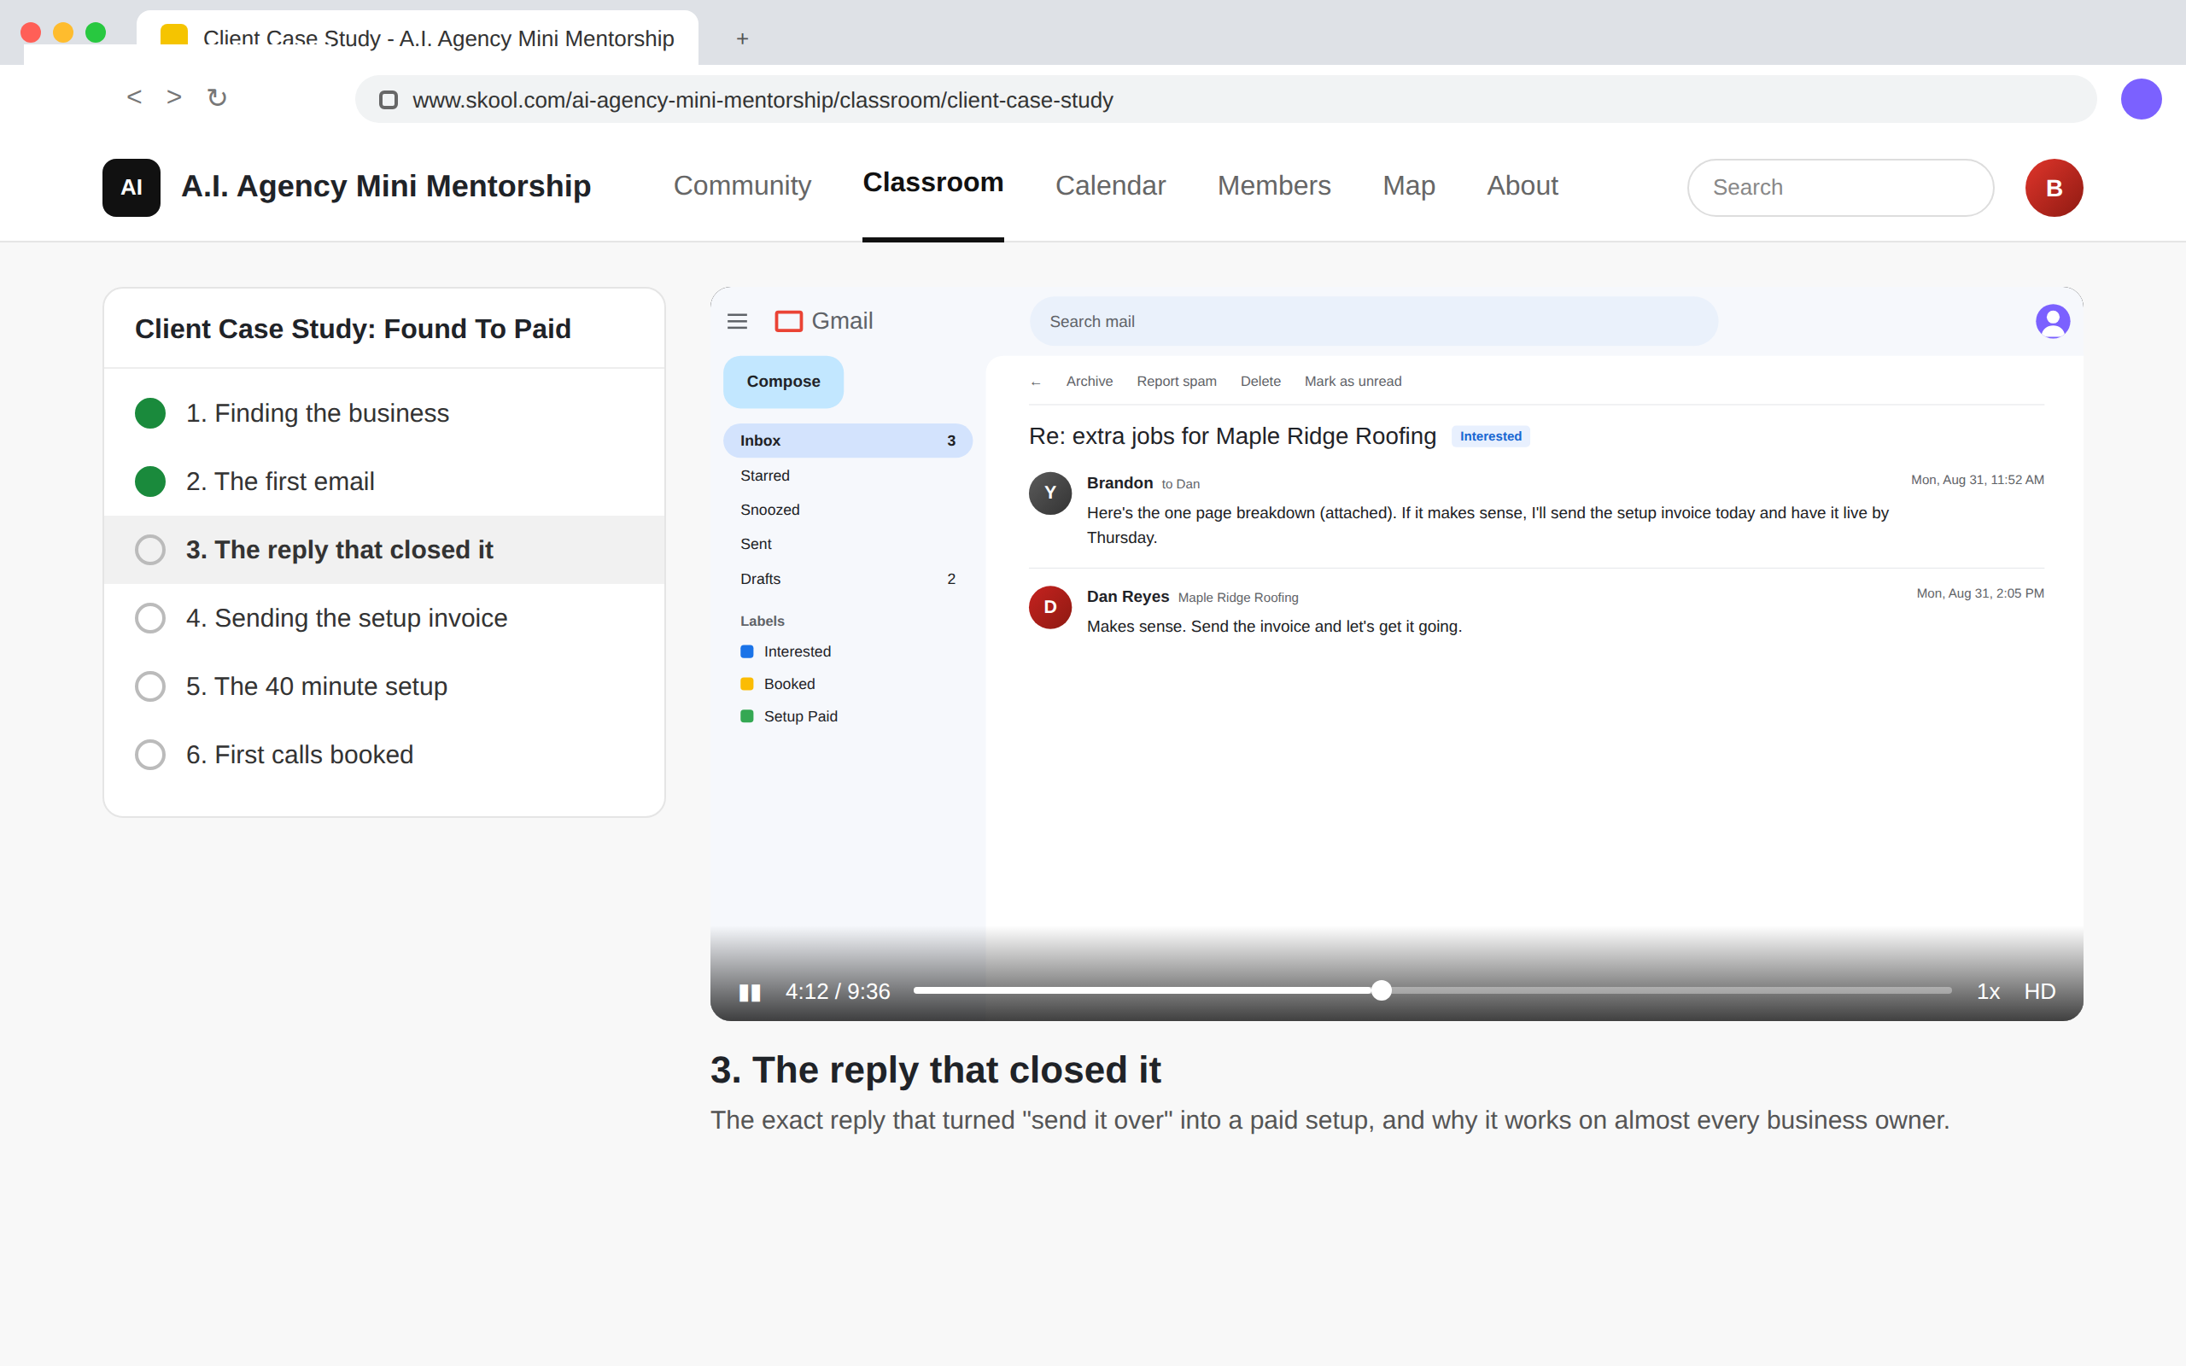
Task: Pause the video with the pause icon
Action: 750,992
